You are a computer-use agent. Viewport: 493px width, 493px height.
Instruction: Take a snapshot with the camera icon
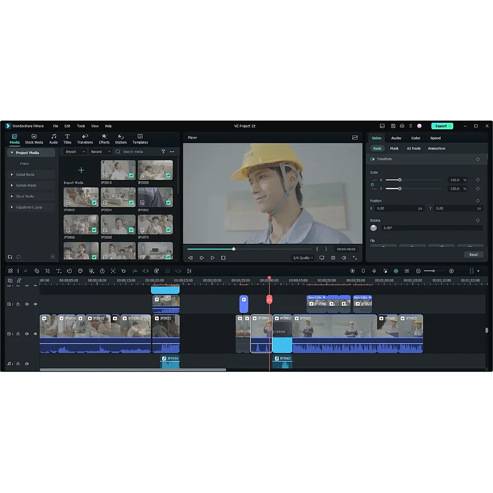coord(333,258)
